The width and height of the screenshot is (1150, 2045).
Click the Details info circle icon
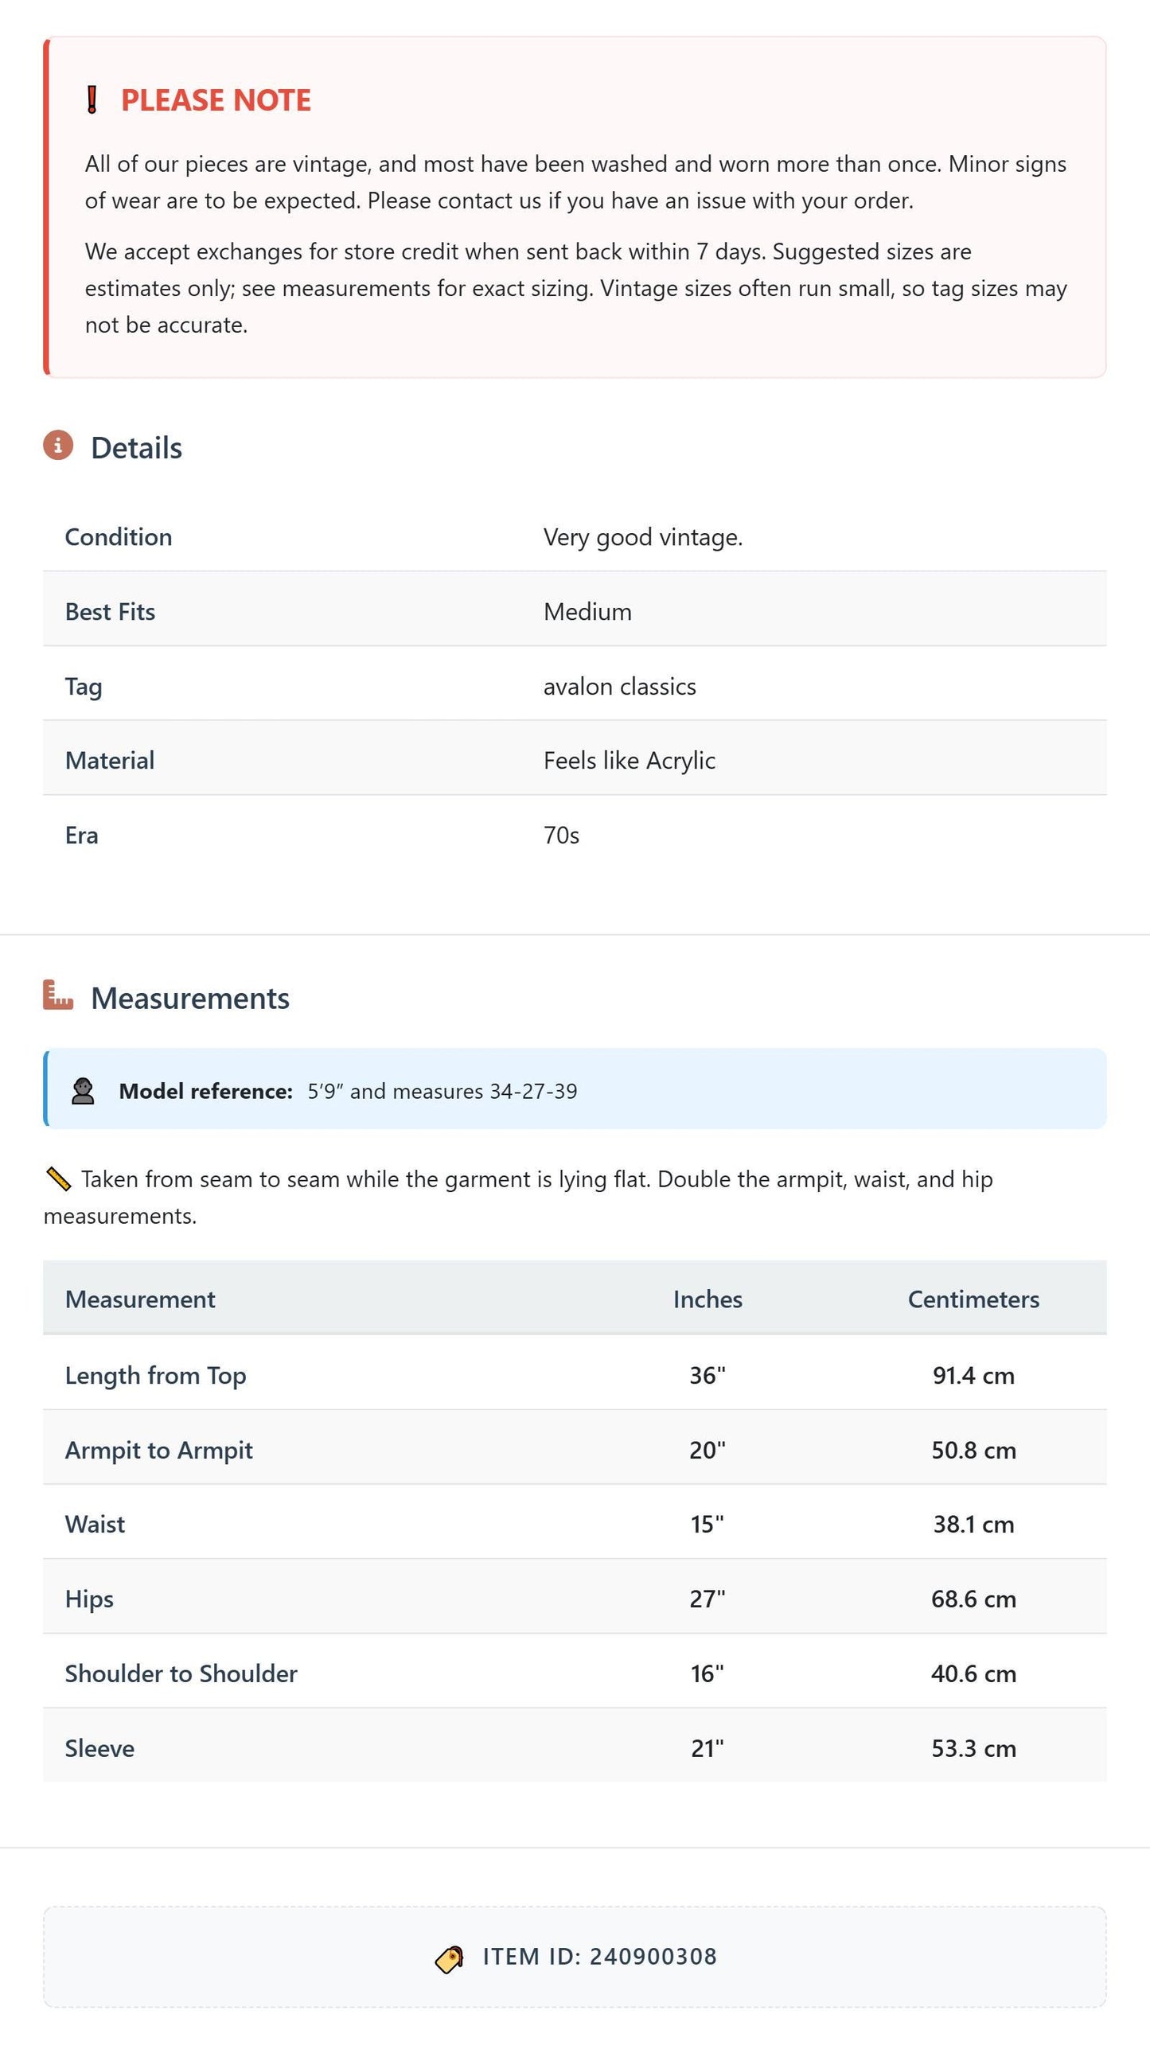58,446
